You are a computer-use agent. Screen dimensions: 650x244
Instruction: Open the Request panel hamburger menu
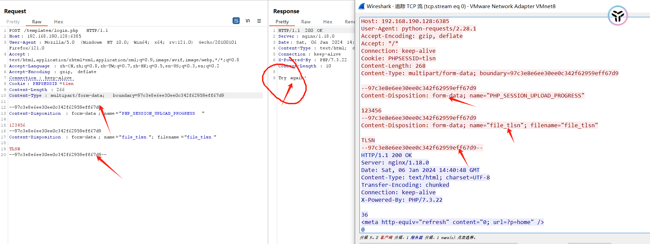pos(259,21)
